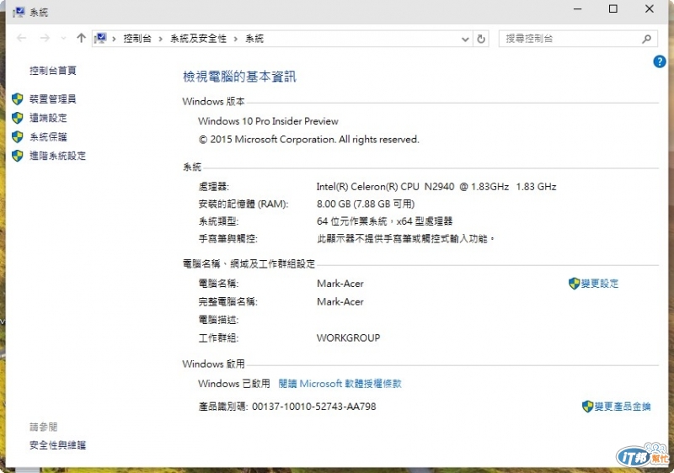Click shield icon beside 遠端設定

(17, 118)
